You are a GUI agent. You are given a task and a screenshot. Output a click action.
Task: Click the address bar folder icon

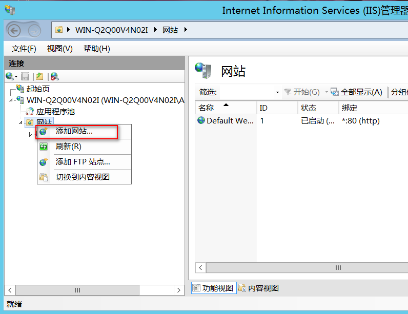(59, 30)
